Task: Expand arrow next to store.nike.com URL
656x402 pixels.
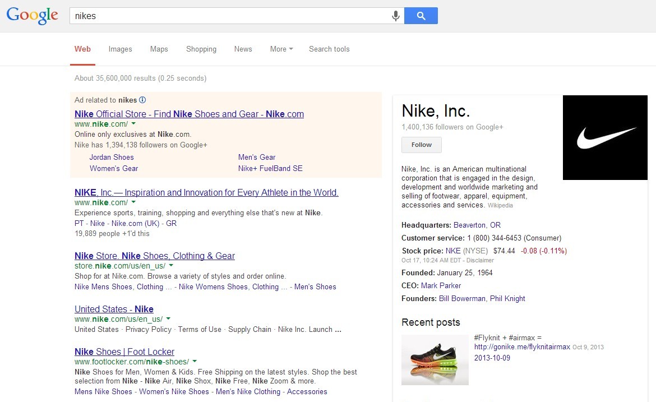Action: pos(170,266)
